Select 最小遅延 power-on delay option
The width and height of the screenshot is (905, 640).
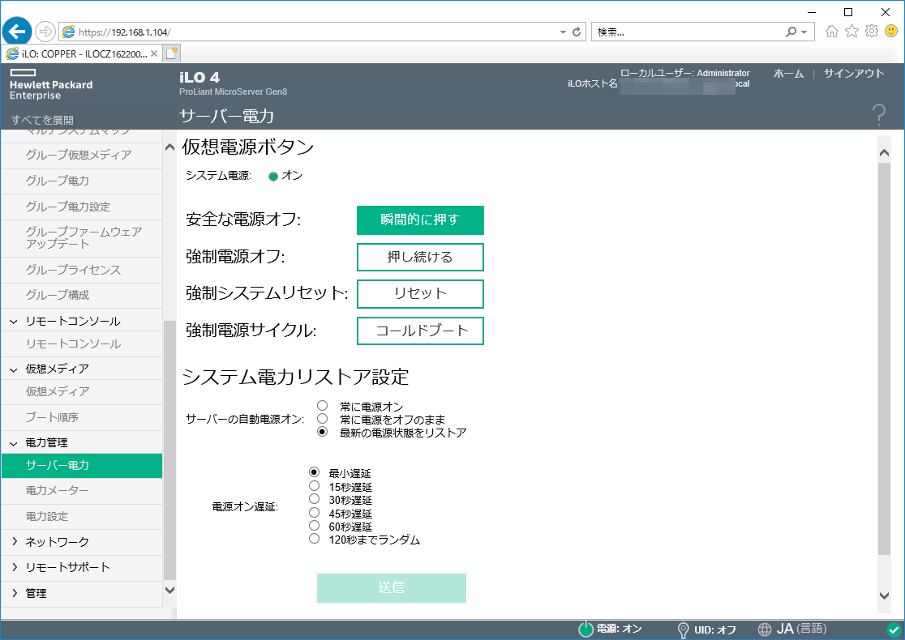[x=314, y=472]
